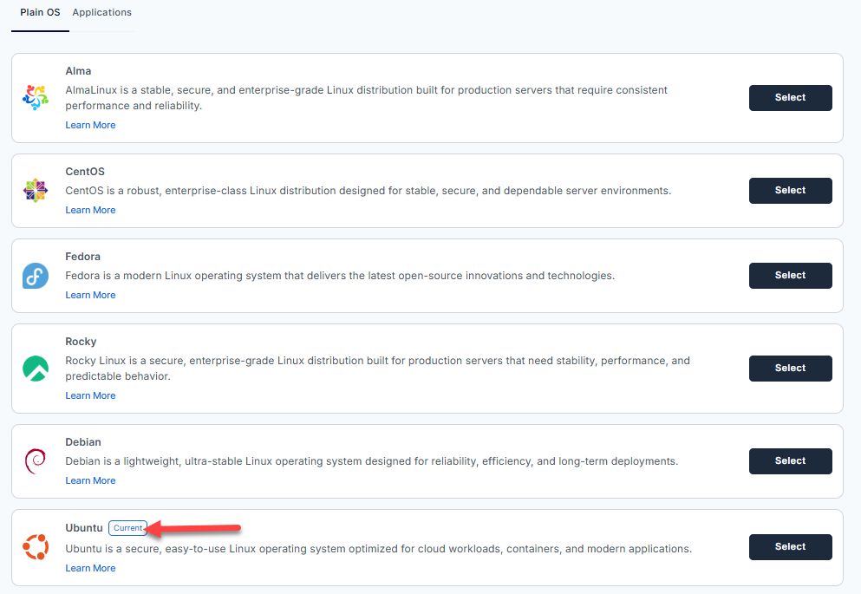Viewport: 861px width, 594px height.
Task: Click the Rocky Linux description paragraph
Action: point(378,369)
